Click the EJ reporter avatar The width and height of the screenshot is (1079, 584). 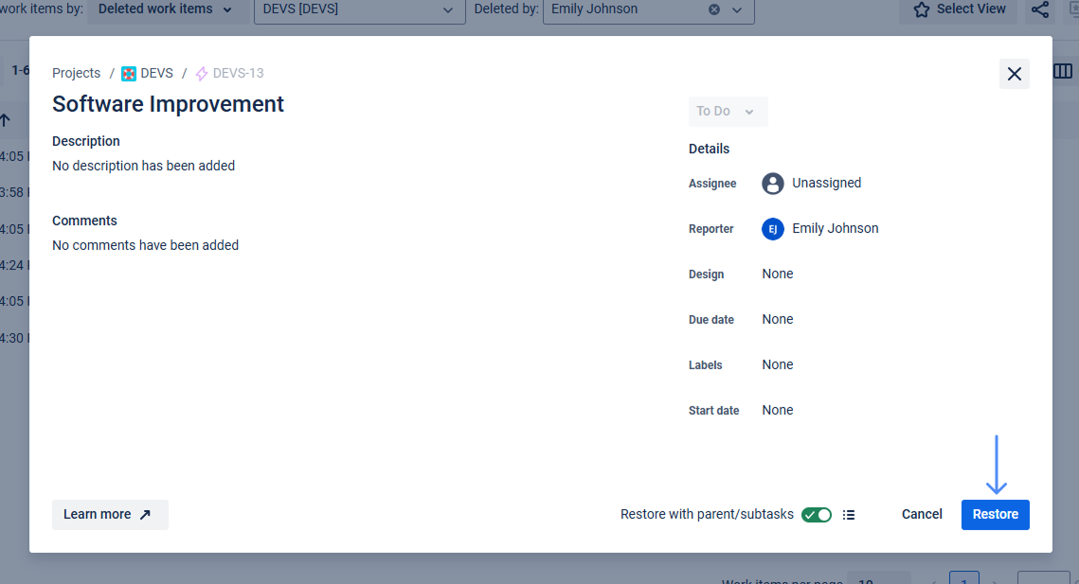pyautogui.click(x=773, y=229)
